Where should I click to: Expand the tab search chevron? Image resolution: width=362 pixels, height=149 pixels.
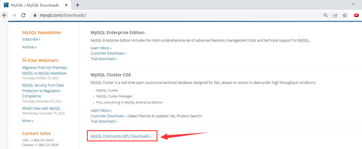353,4
